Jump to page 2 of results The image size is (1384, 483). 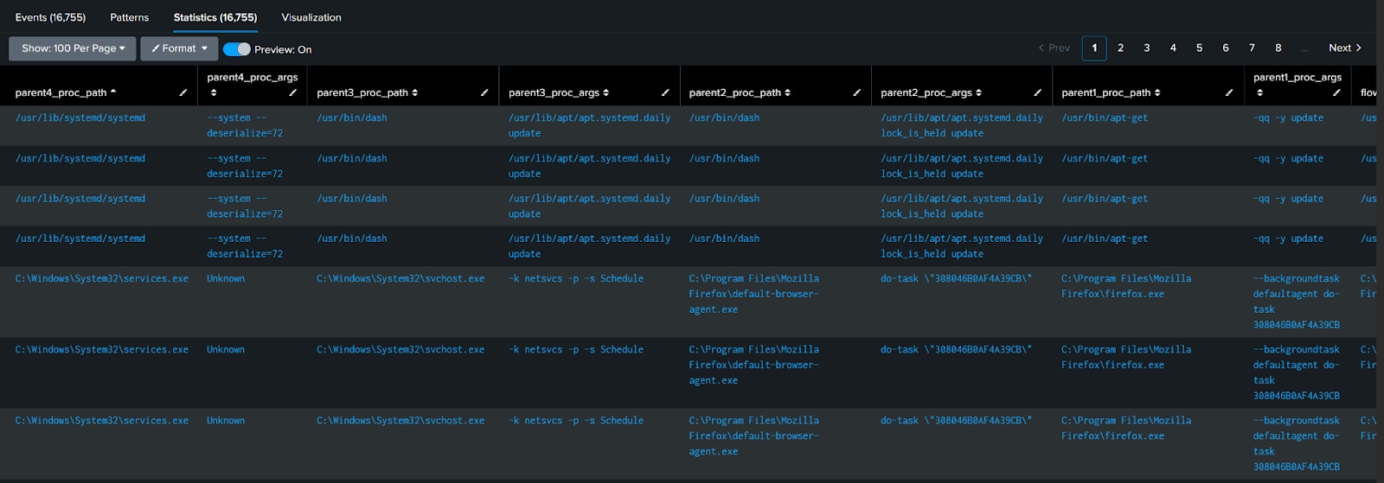pos(1120,48)
